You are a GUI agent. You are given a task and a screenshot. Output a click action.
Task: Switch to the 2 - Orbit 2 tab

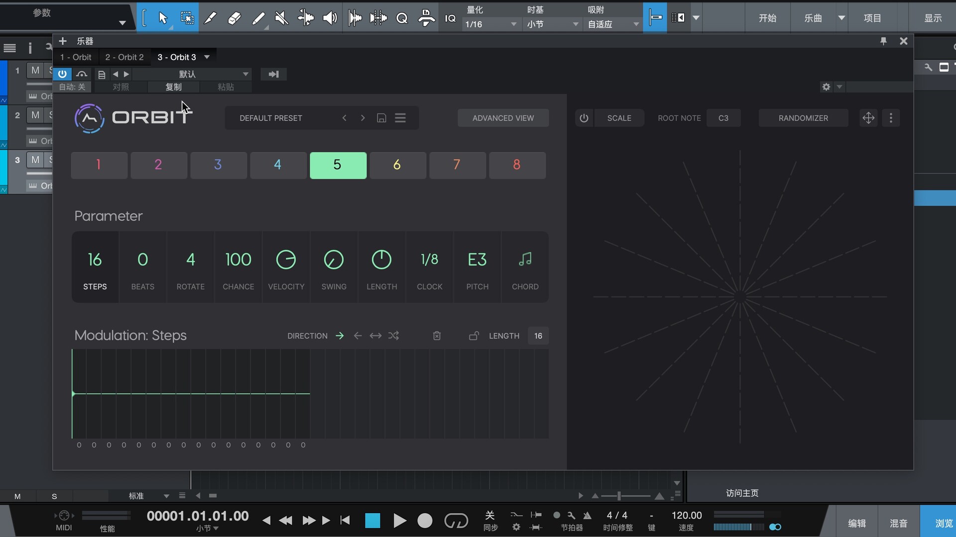coord(124,57)
